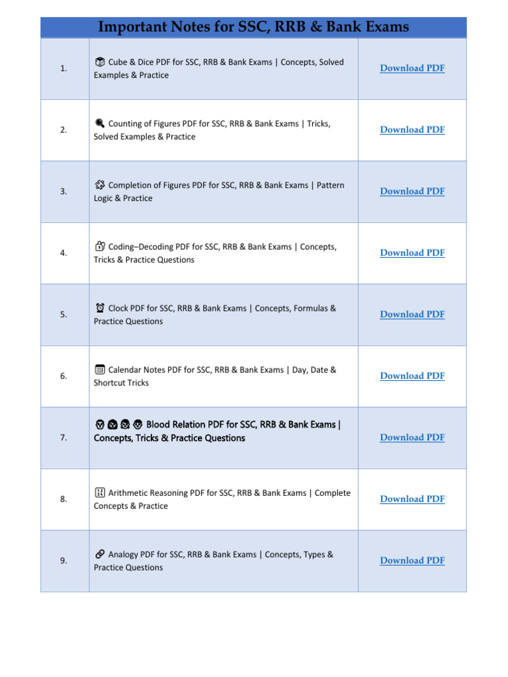508x677 pixels.
Task: Open Download PDF link for Cube & Dice
Action: [412, 68]
